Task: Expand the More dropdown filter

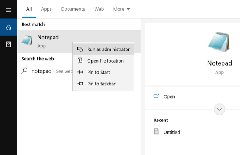Action: click(121, 9)
